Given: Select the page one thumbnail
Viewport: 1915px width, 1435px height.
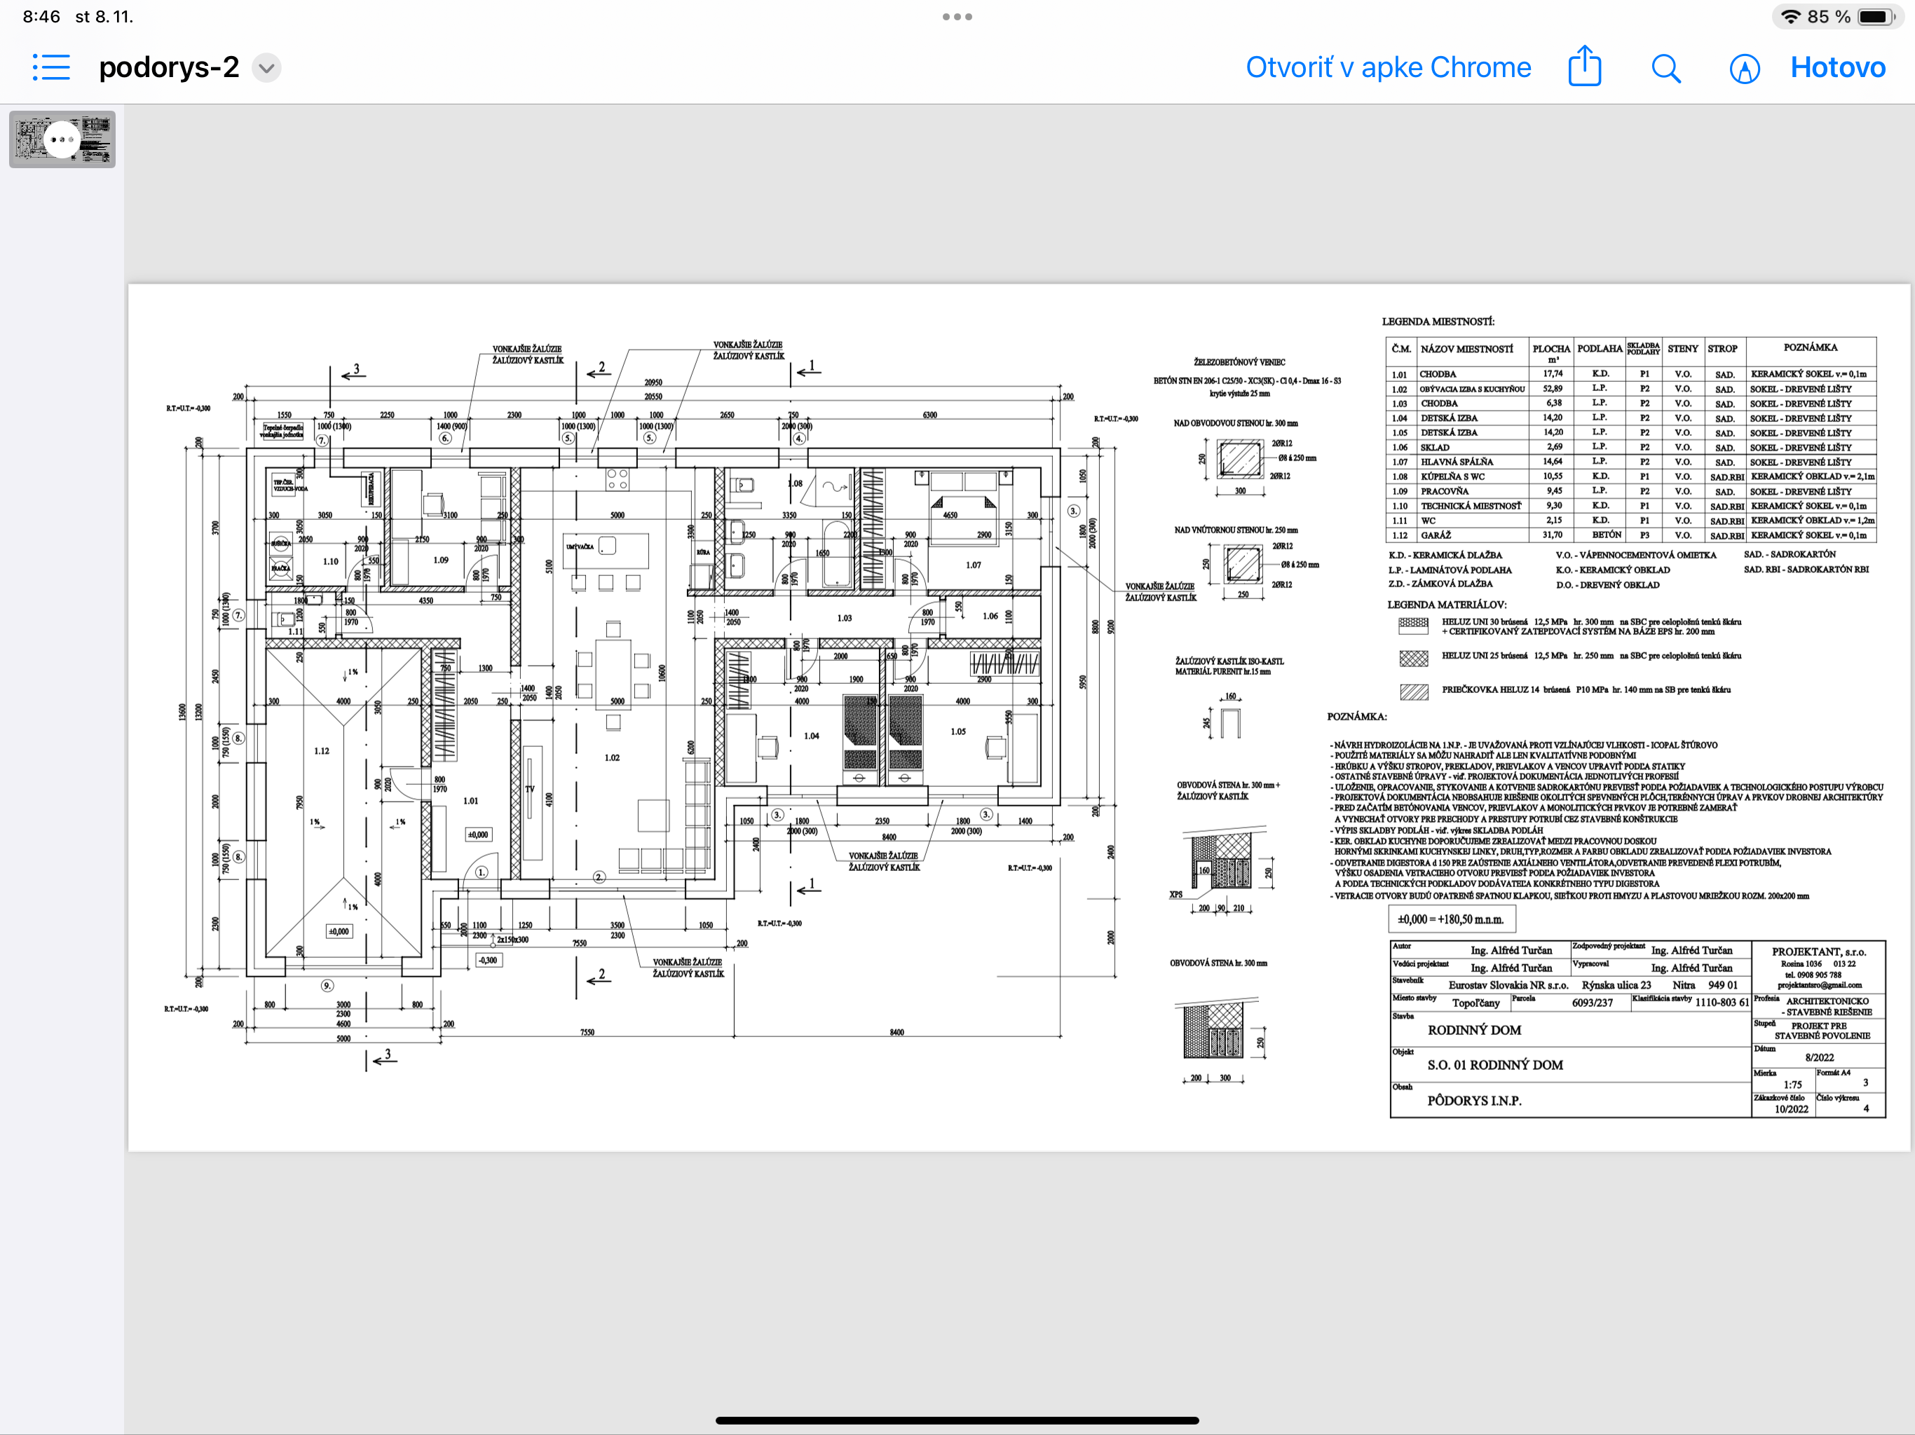Looking at the screenshot, I should [95, 139].
